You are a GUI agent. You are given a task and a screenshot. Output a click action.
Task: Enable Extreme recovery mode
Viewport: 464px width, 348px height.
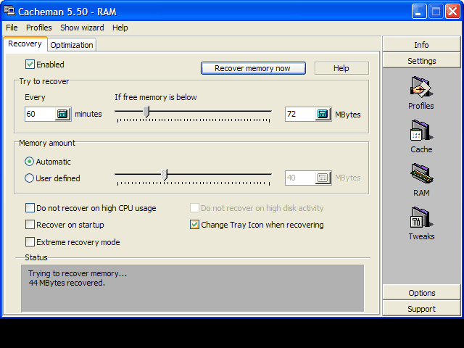pos(30,241)
